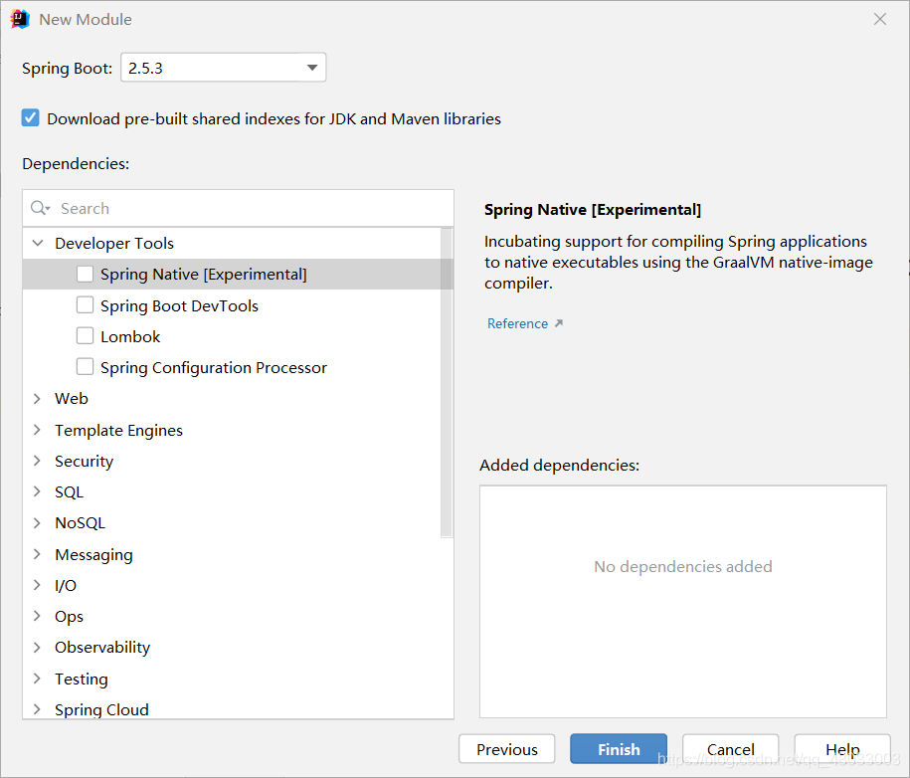Click the Previous button
Screen dimensions: 910x778
click(506, 749)
